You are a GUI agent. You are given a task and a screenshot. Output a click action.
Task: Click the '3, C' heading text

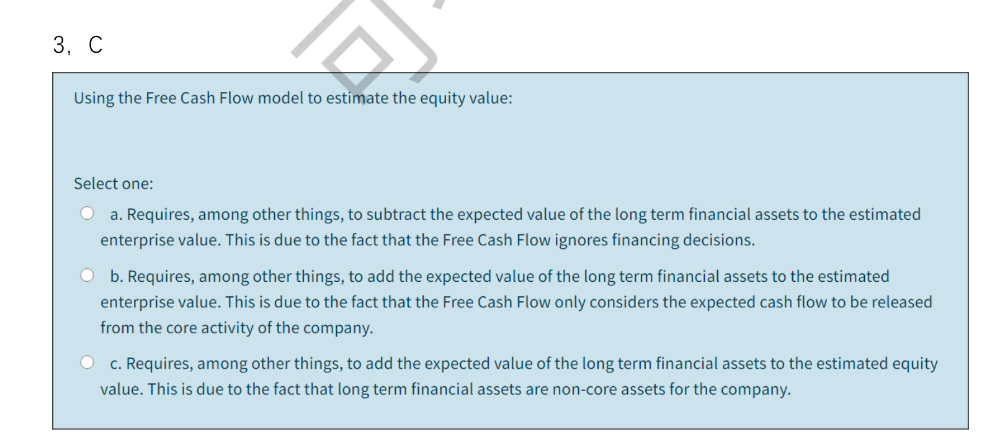(76, 43)
